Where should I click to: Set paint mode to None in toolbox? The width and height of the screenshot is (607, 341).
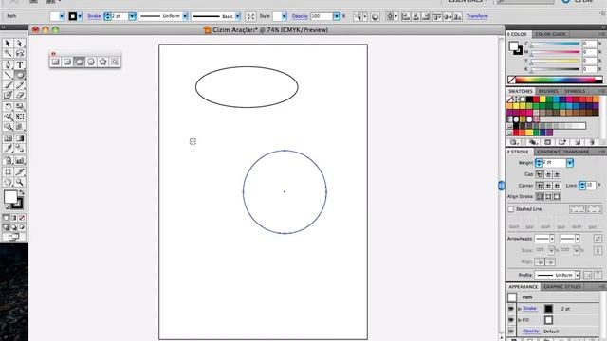coord(22,218)
